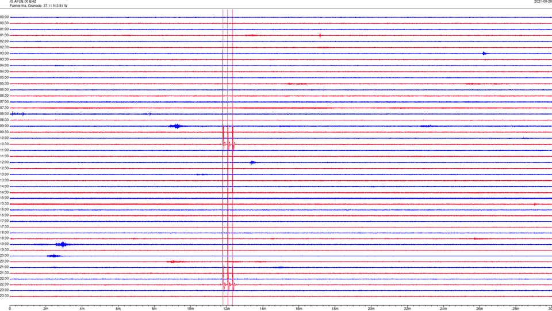Select the 08:30 time label
Image resolution: width=552 pixels, height=311 pixels.
click(x=4, y=120)
